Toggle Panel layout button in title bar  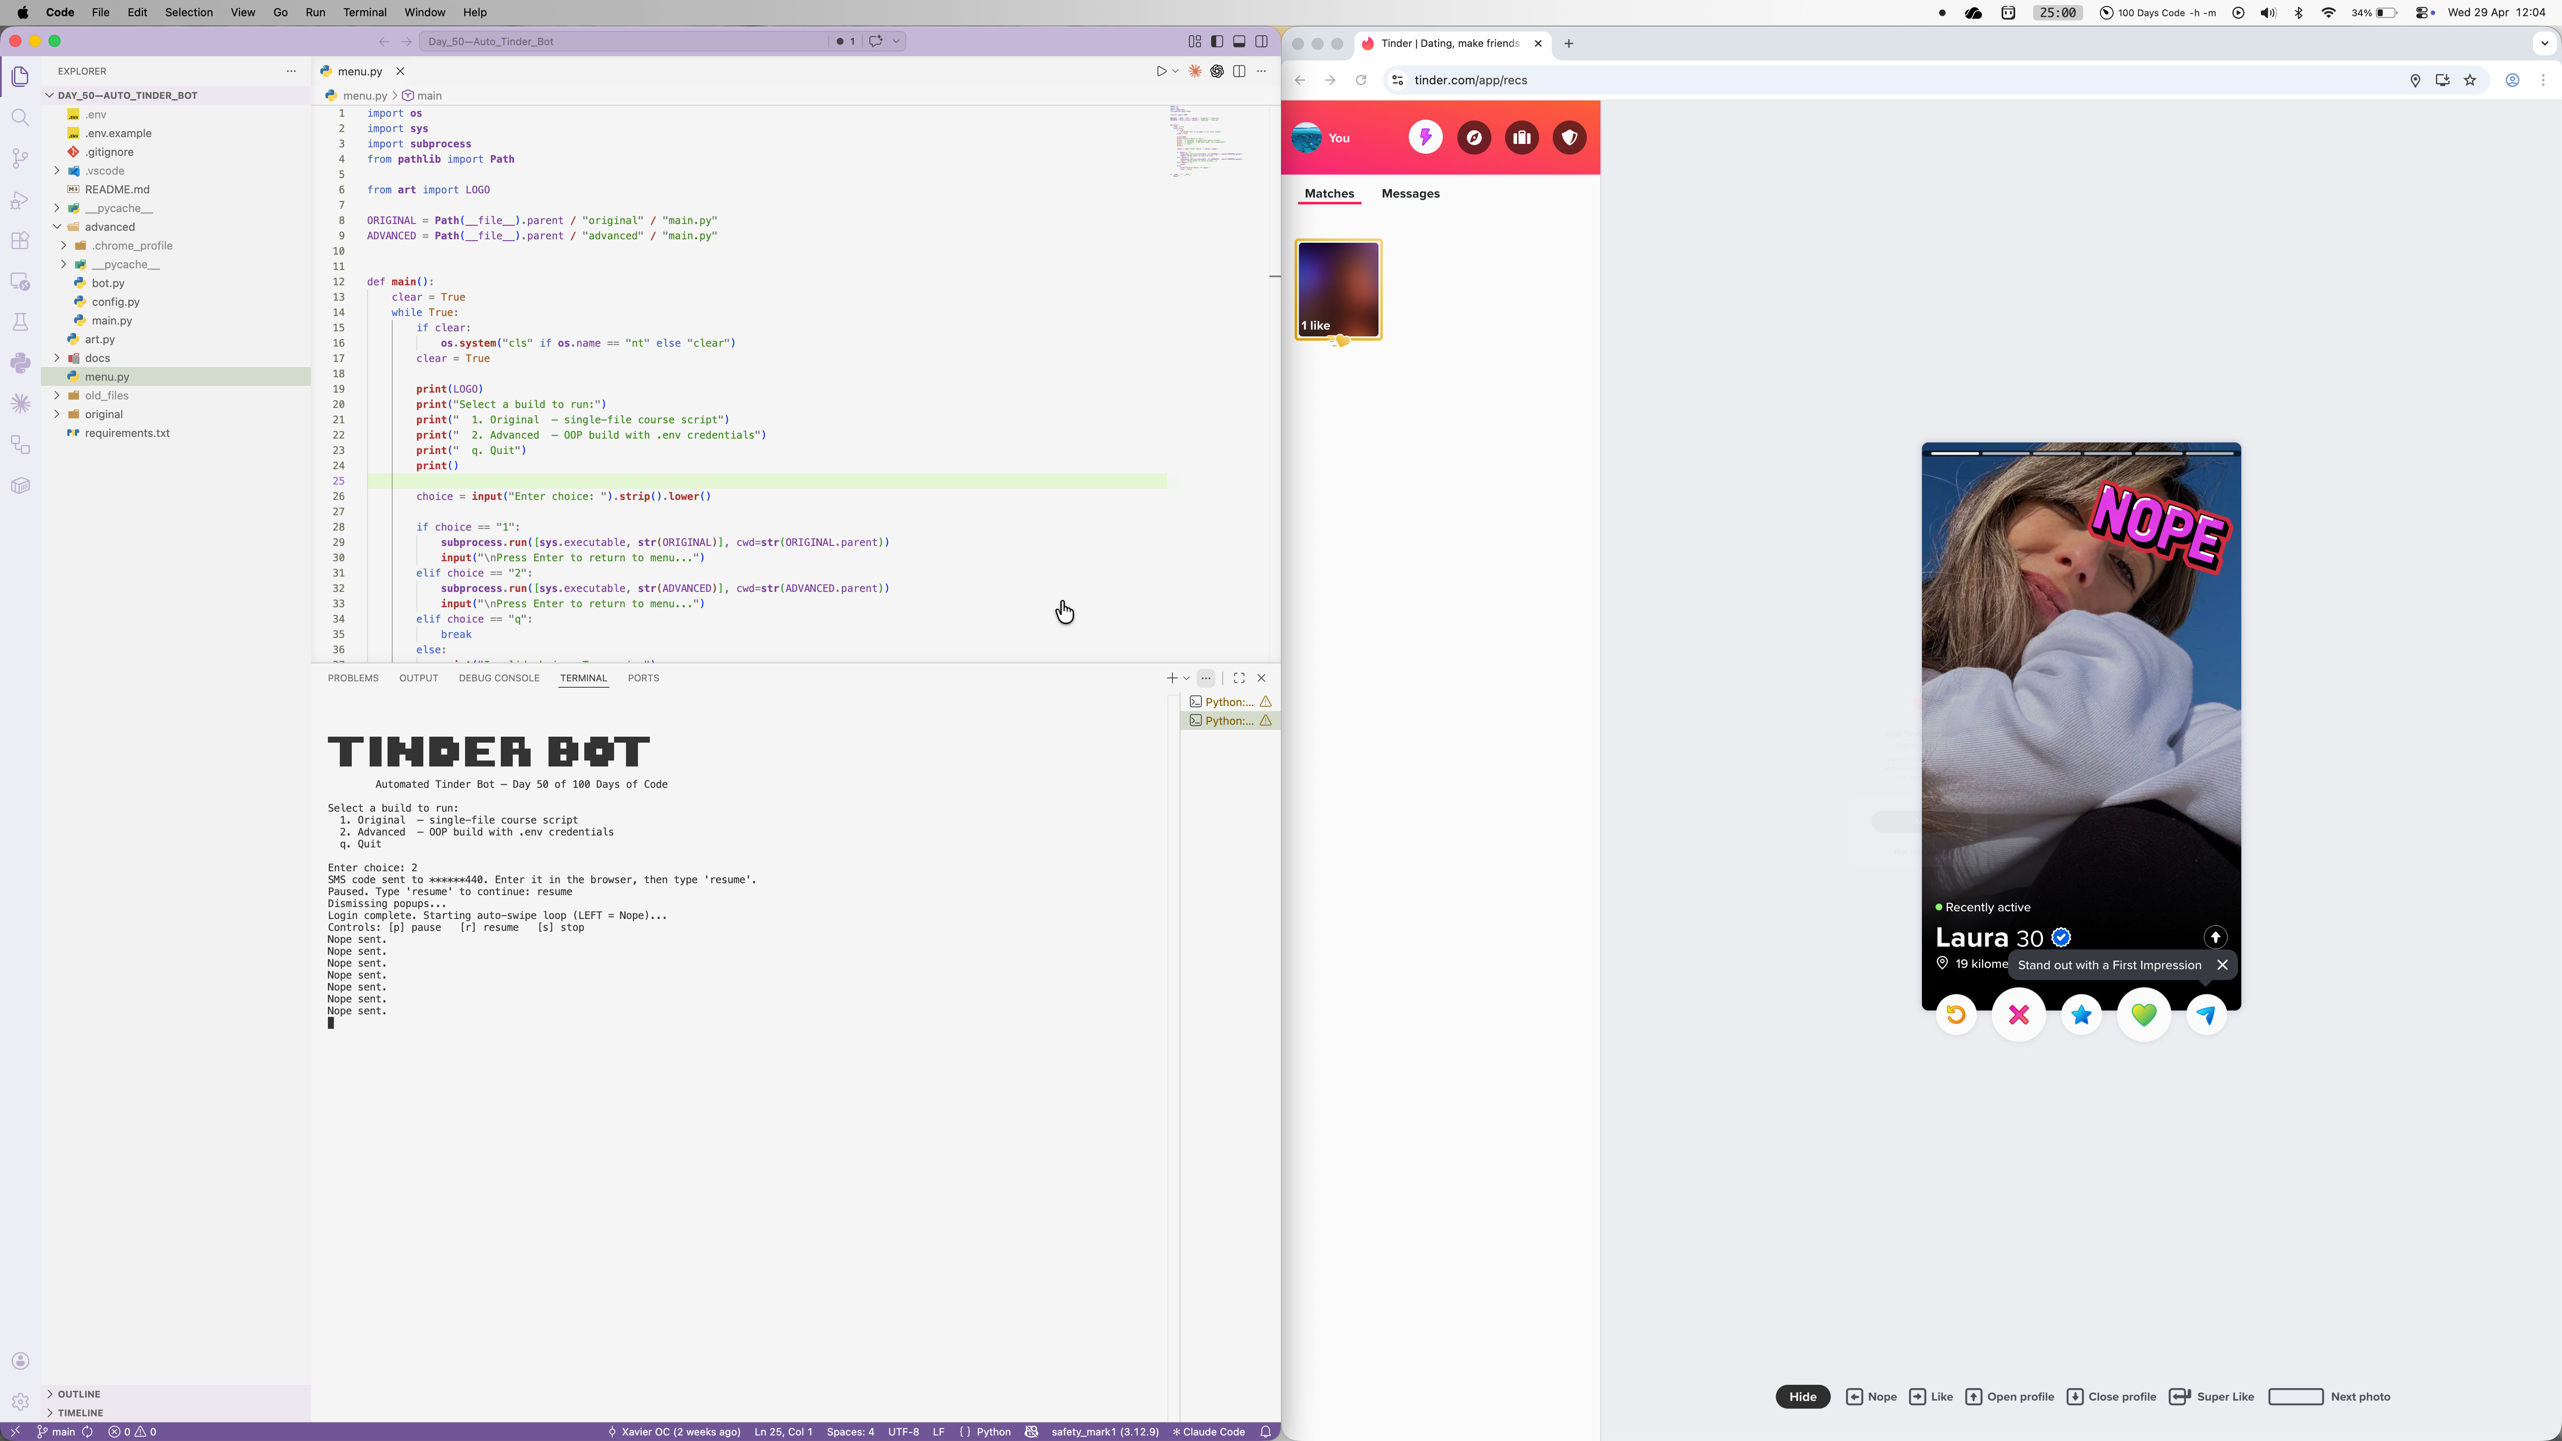1239,42
